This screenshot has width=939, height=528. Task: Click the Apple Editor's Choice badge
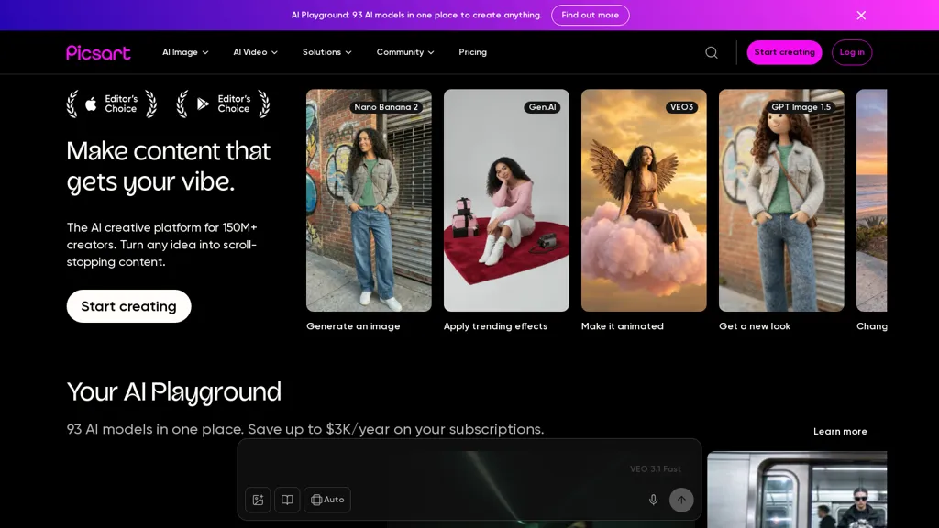[x=112, y=104]
